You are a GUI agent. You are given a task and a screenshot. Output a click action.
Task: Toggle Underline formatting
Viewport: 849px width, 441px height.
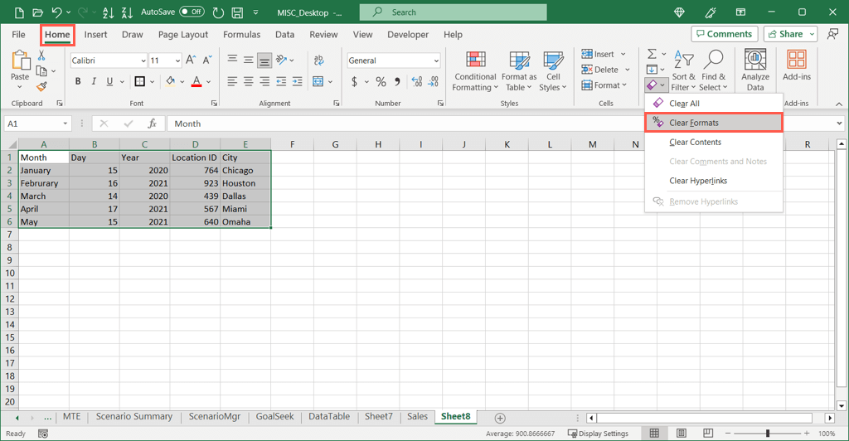pyautogui.click(x=109, y=81)
